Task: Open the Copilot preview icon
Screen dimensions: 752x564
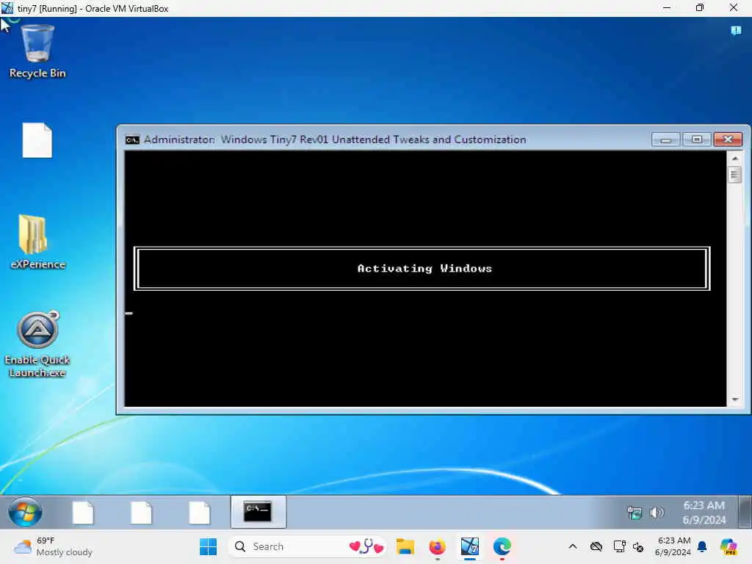Action: pyautogui.click(x=728, y=546)
